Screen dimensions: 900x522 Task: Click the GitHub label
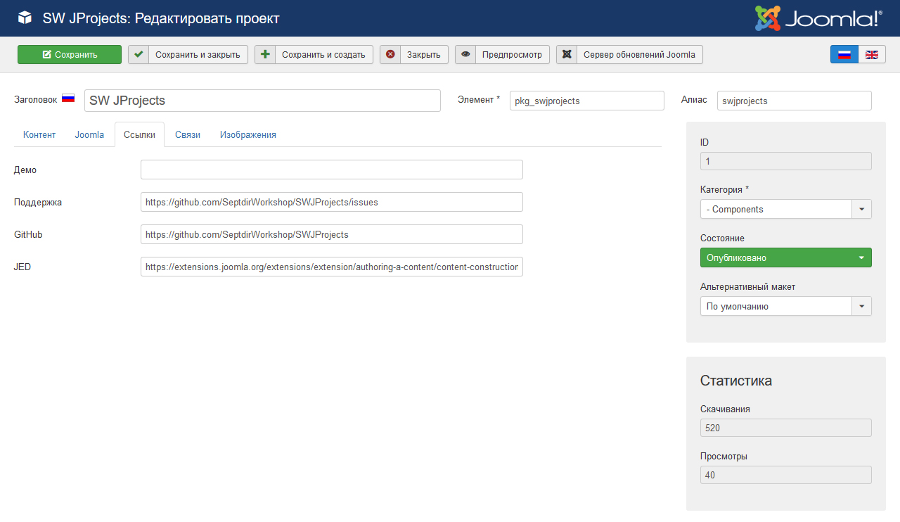pyautogui.click(x=28, y=234)
